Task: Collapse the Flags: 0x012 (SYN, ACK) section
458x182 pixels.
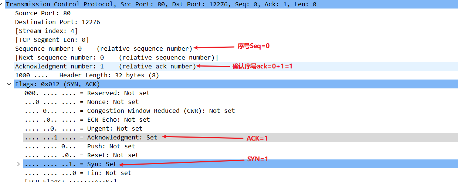Action: click(x=9, y=84)
